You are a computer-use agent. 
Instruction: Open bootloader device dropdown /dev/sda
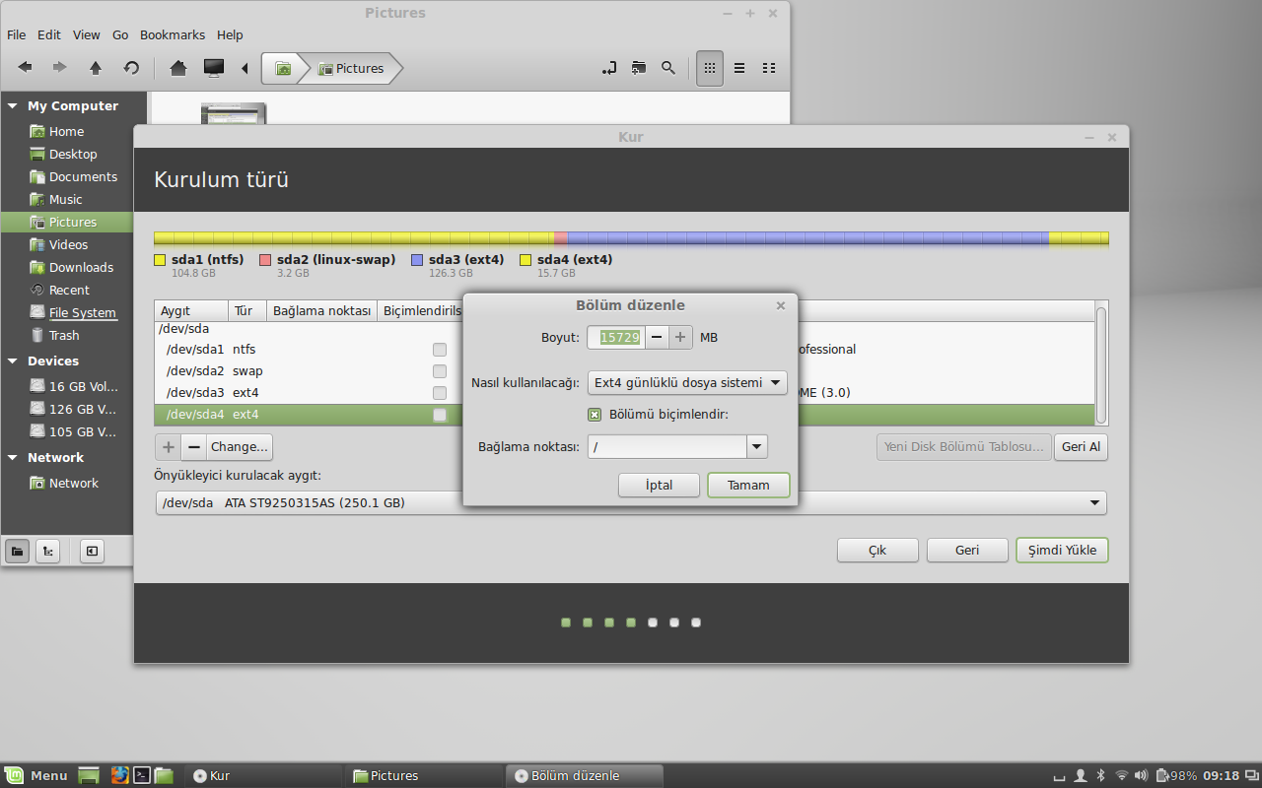click(631, 503)
